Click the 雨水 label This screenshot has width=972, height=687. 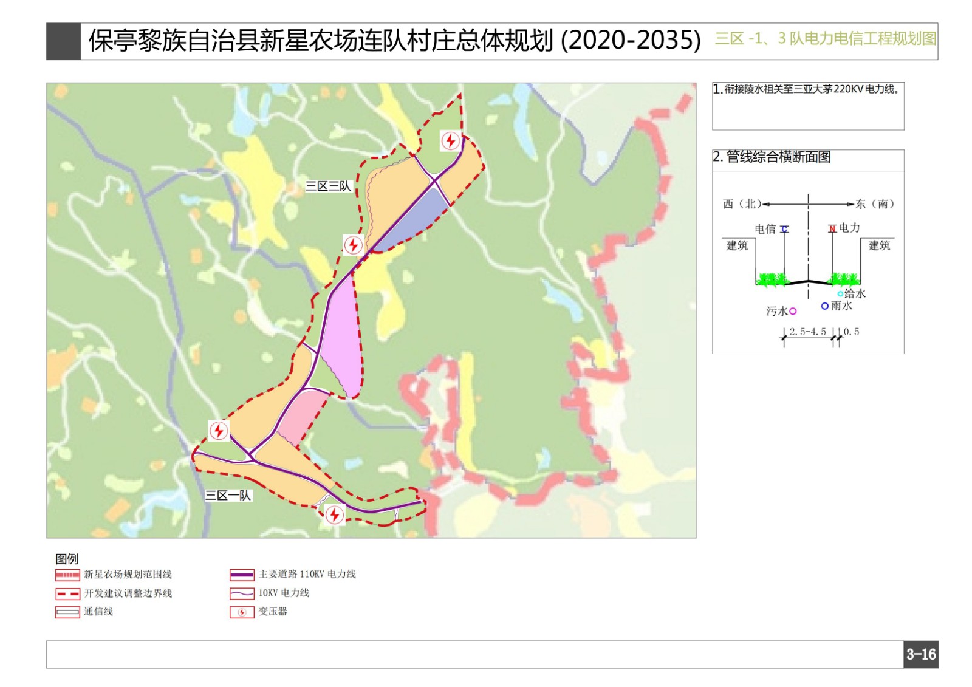coord(842,306)
